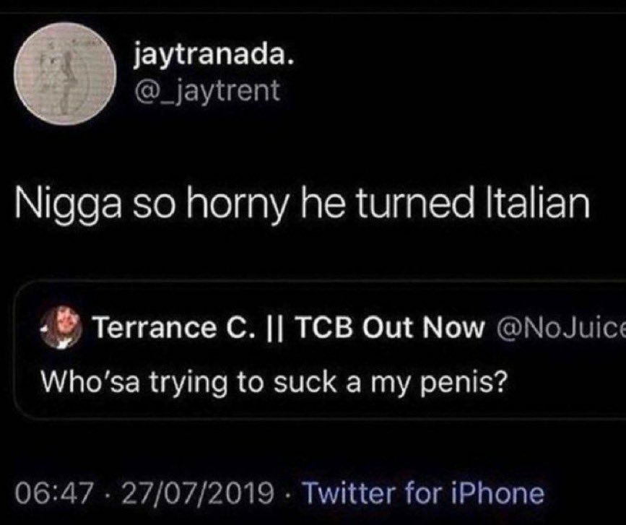Open the "Twitter for iPhone" source link
The width and height of the screenshot is (626, 525).
(423, 493)
